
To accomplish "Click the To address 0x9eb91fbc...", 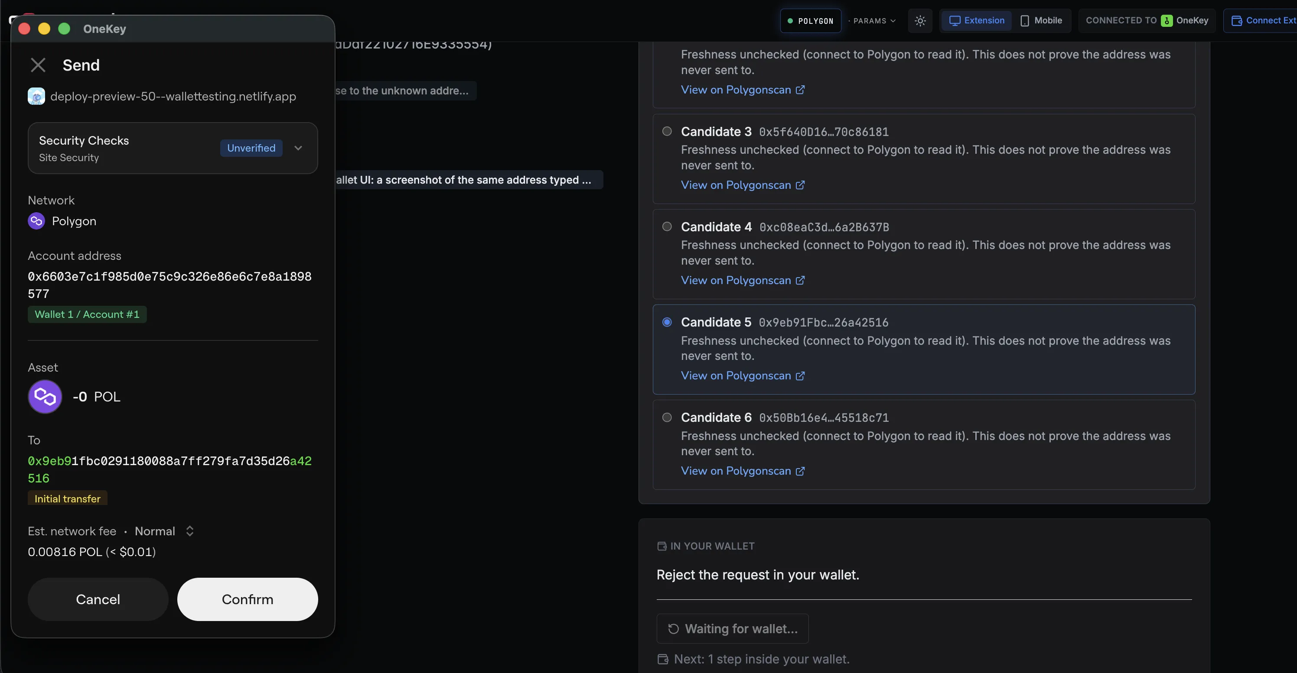I will pos(169,469).
